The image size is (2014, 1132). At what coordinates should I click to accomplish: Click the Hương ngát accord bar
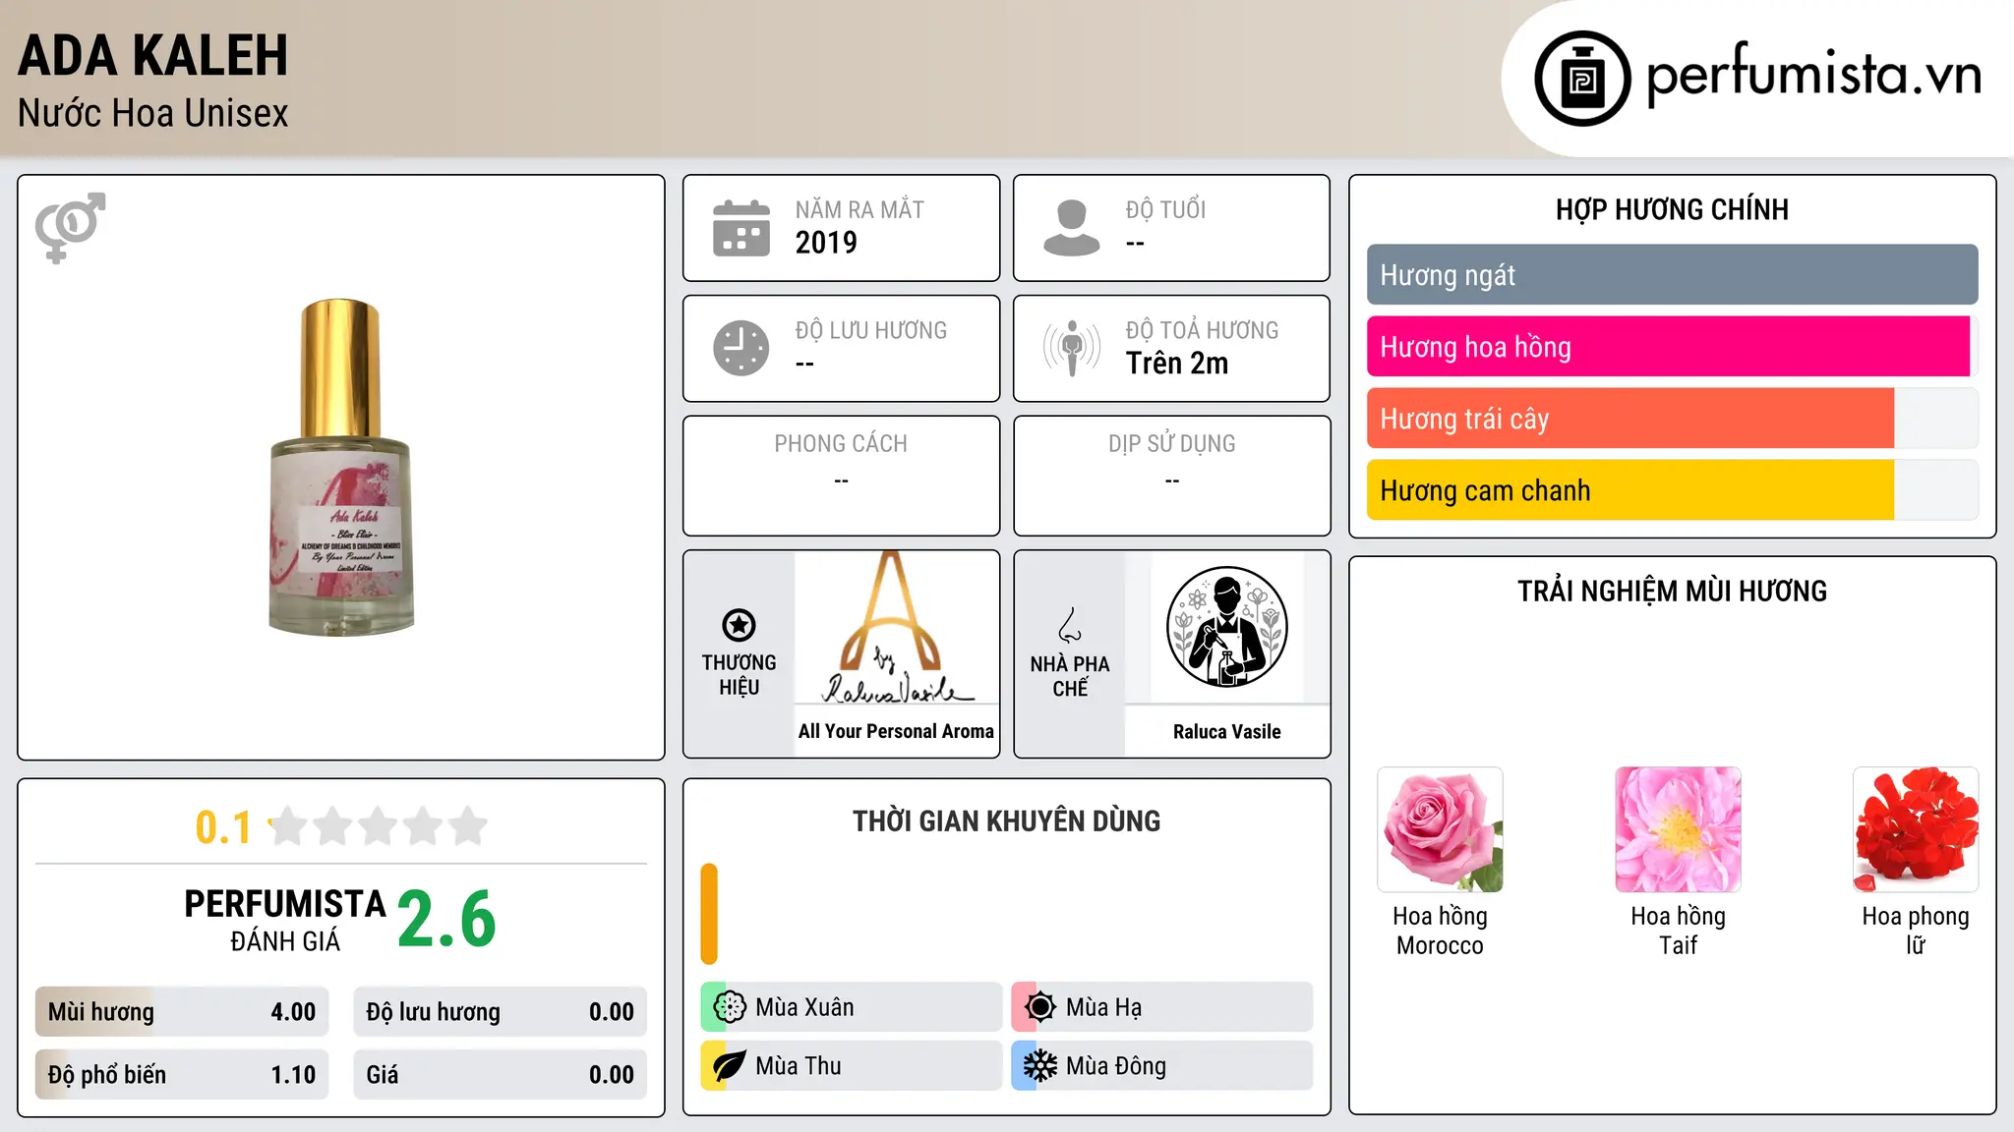1672,275
